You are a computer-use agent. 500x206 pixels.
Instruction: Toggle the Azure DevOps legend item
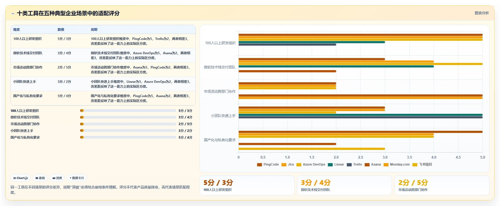point(311,164)
